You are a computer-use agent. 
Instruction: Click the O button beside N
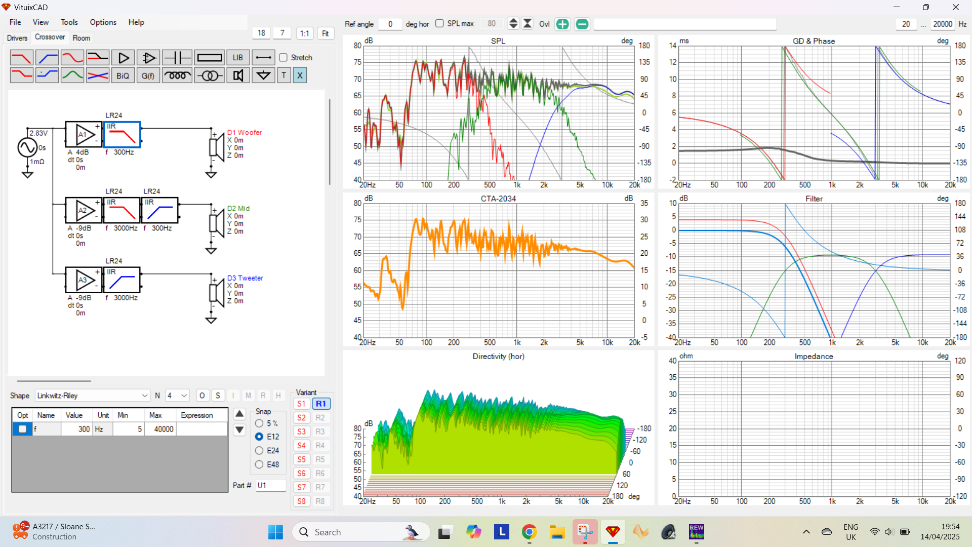[202, 396]
